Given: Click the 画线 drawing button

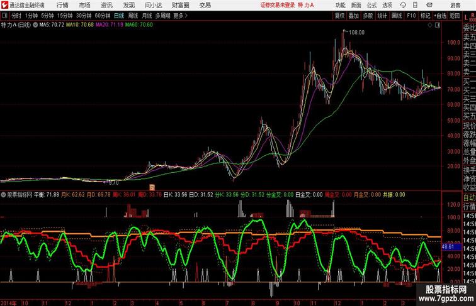Looking at the screenshot, I should coord(397,16).
